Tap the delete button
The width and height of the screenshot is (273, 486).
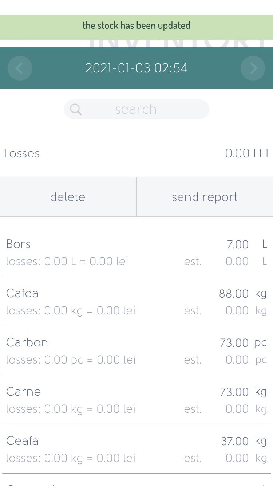(68, 197)
